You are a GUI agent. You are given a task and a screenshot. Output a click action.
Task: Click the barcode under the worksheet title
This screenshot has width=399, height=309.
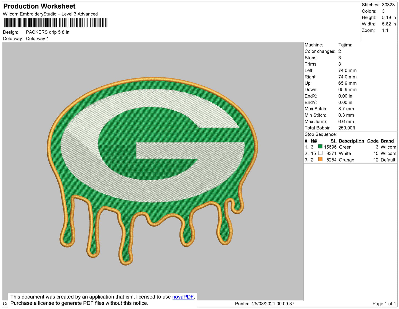[x=56, y=23]
